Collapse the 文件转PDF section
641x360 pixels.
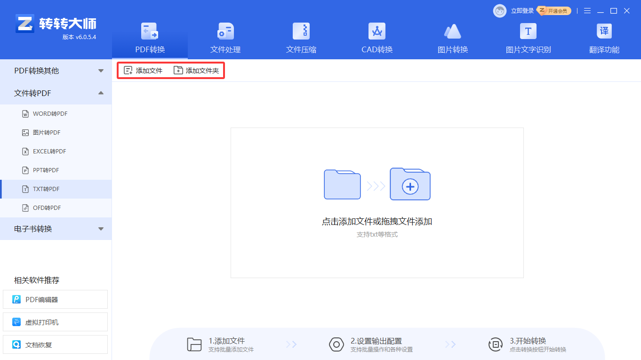pos(56,93)
